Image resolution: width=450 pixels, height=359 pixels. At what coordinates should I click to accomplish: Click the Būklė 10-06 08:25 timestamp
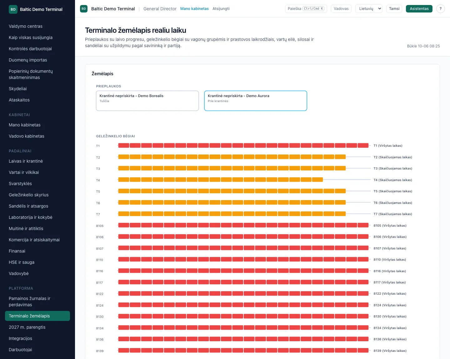click(x=423, y=46)
